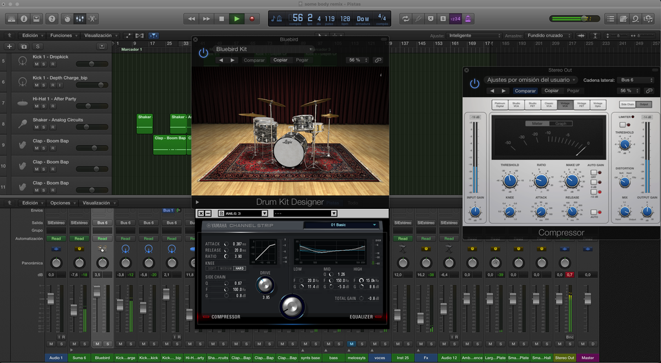The image size is (661, 363).
Task: Toggle the Flex view icon
Action: (139, 35)
